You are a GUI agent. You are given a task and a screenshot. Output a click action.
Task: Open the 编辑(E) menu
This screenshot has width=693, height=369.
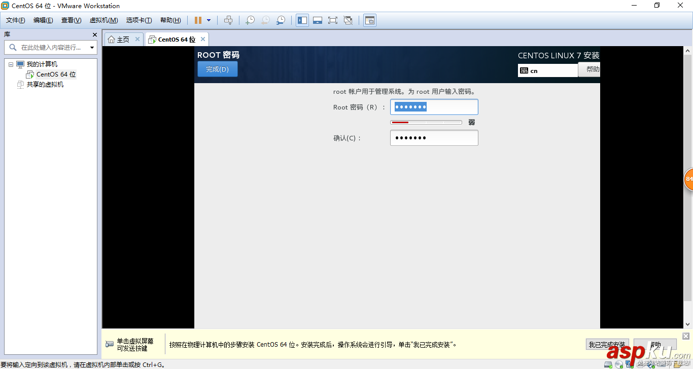click(x=43, y=20)
